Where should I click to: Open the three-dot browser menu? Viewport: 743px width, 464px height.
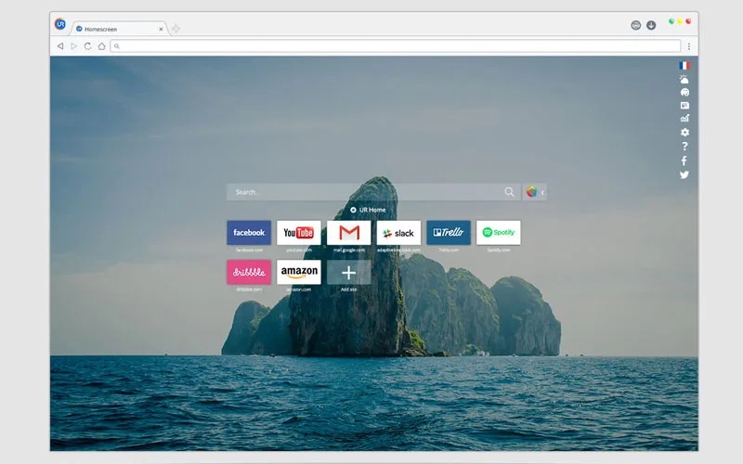[688, 46]
